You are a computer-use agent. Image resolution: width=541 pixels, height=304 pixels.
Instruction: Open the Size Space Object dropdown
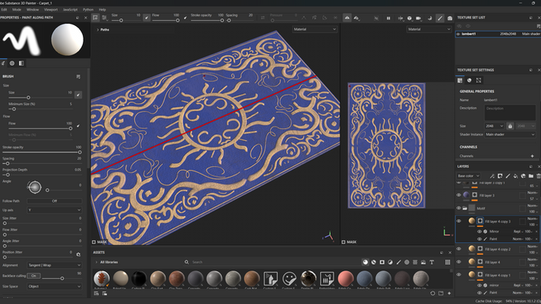point(54,286)
